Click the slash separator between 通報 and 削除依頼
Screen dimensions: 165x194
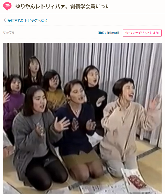pyautogui.click(x=106, y=33)
